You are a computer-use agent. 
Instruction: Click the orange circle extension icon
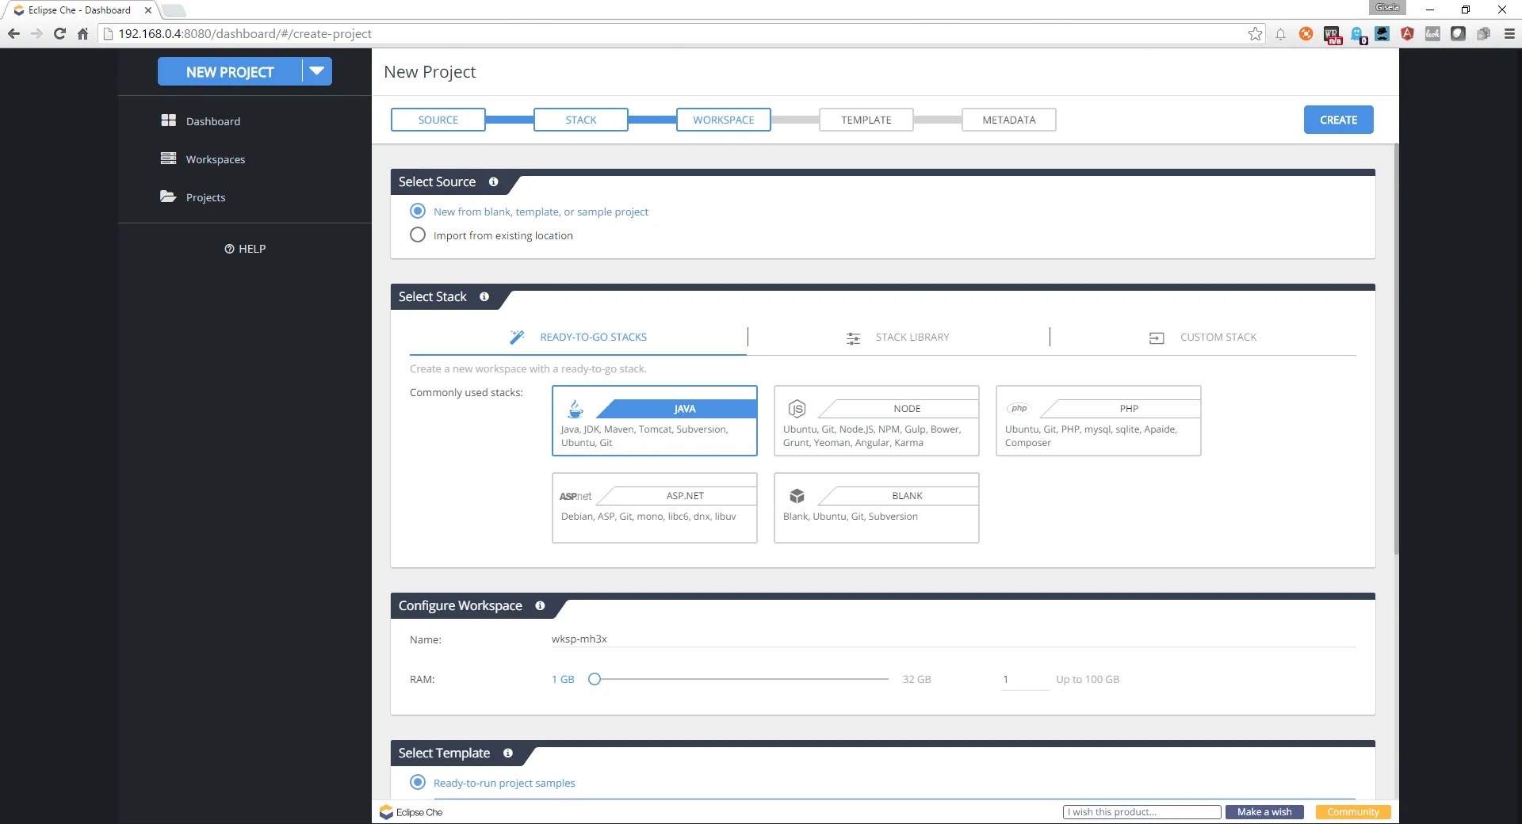[1306, 34]
